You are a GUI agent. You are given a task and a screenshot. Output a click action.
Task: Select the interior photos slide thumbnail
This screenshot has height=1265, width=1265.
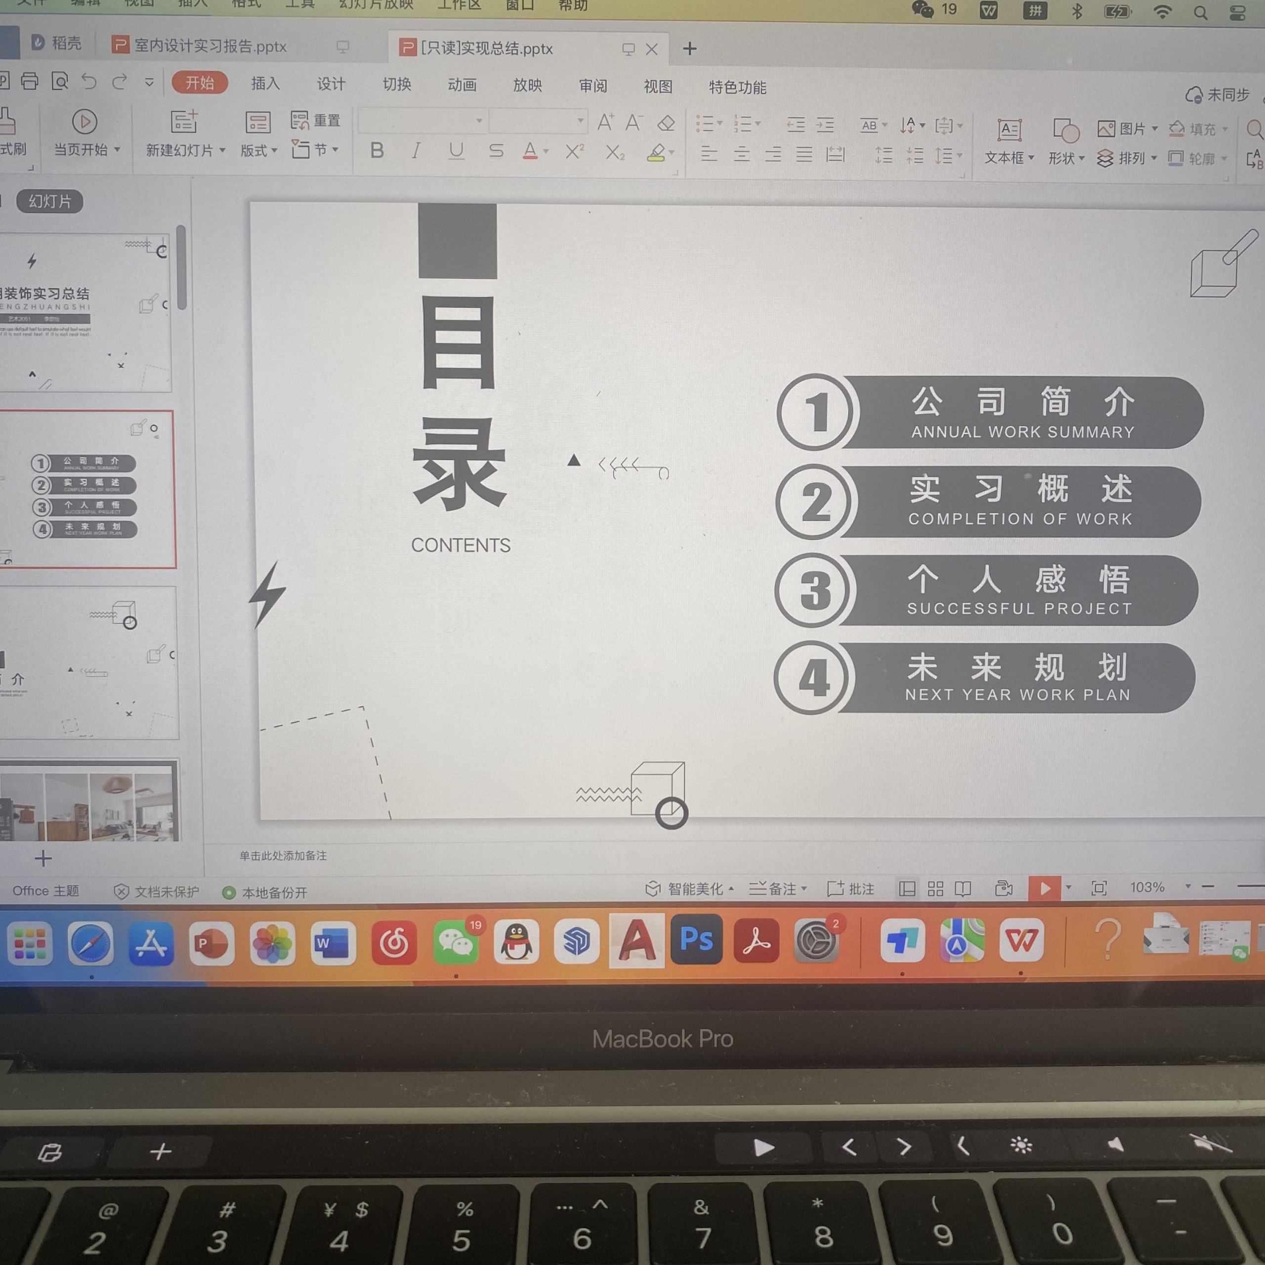coord(89,801)
